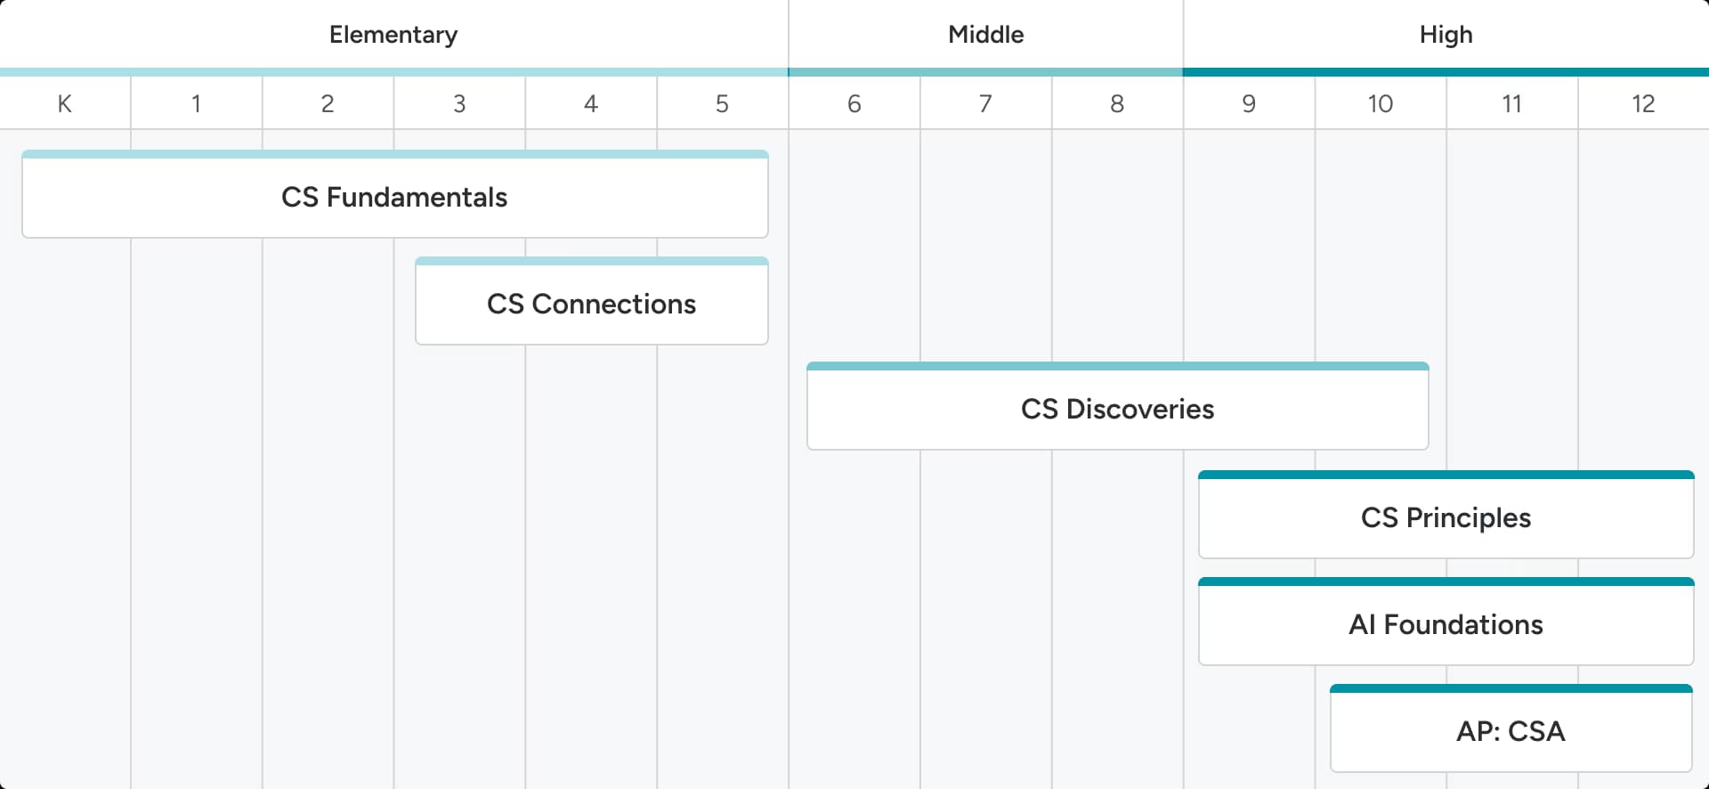Select the AP: CSA course card
This screenshot has width=1709, height=789.
tap(1511, 731)
